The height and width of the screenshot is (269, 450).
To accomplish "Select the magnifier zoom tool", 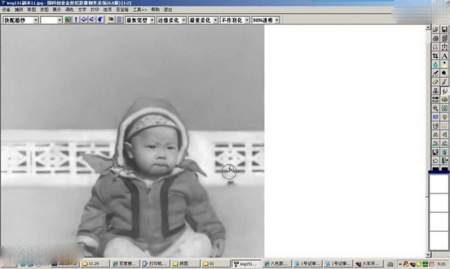I will pyautogui.click(x=436, y=108).
